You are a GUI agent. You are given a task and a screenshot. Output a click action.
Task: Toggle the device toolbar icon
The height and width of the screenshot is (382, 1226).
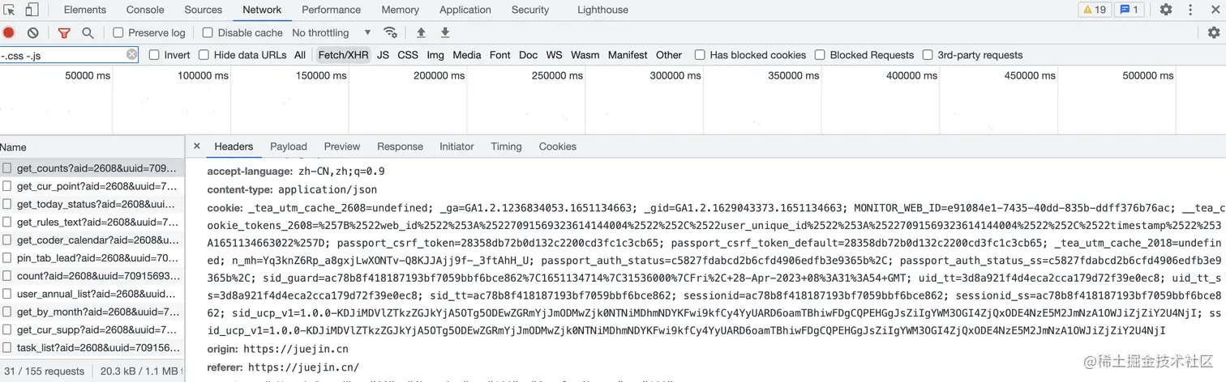pos(32,10)
